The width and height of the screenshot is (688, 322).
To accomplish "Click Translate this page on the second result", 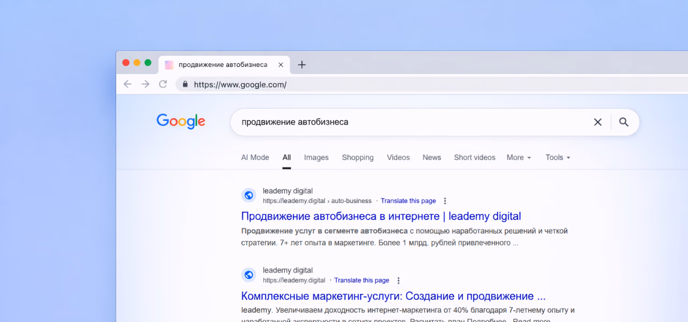I will click(362, 280).
